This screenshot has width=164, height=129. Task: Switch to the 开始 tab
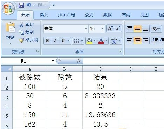[x=25, y=15]
